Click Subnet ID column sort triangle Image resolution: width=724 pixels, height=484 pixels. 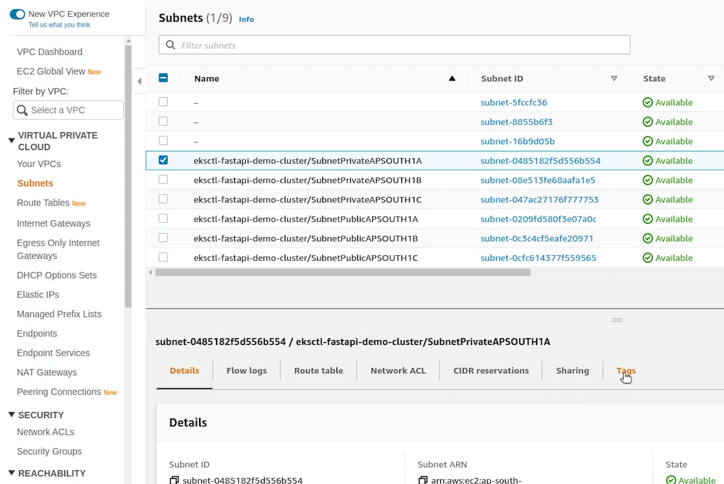pos(614,78)
